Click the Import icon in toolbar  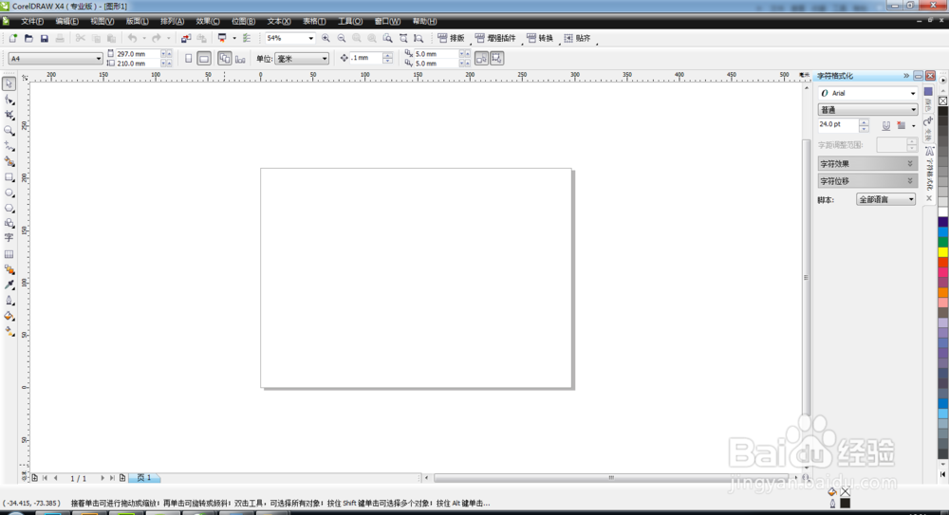(186, 38)
